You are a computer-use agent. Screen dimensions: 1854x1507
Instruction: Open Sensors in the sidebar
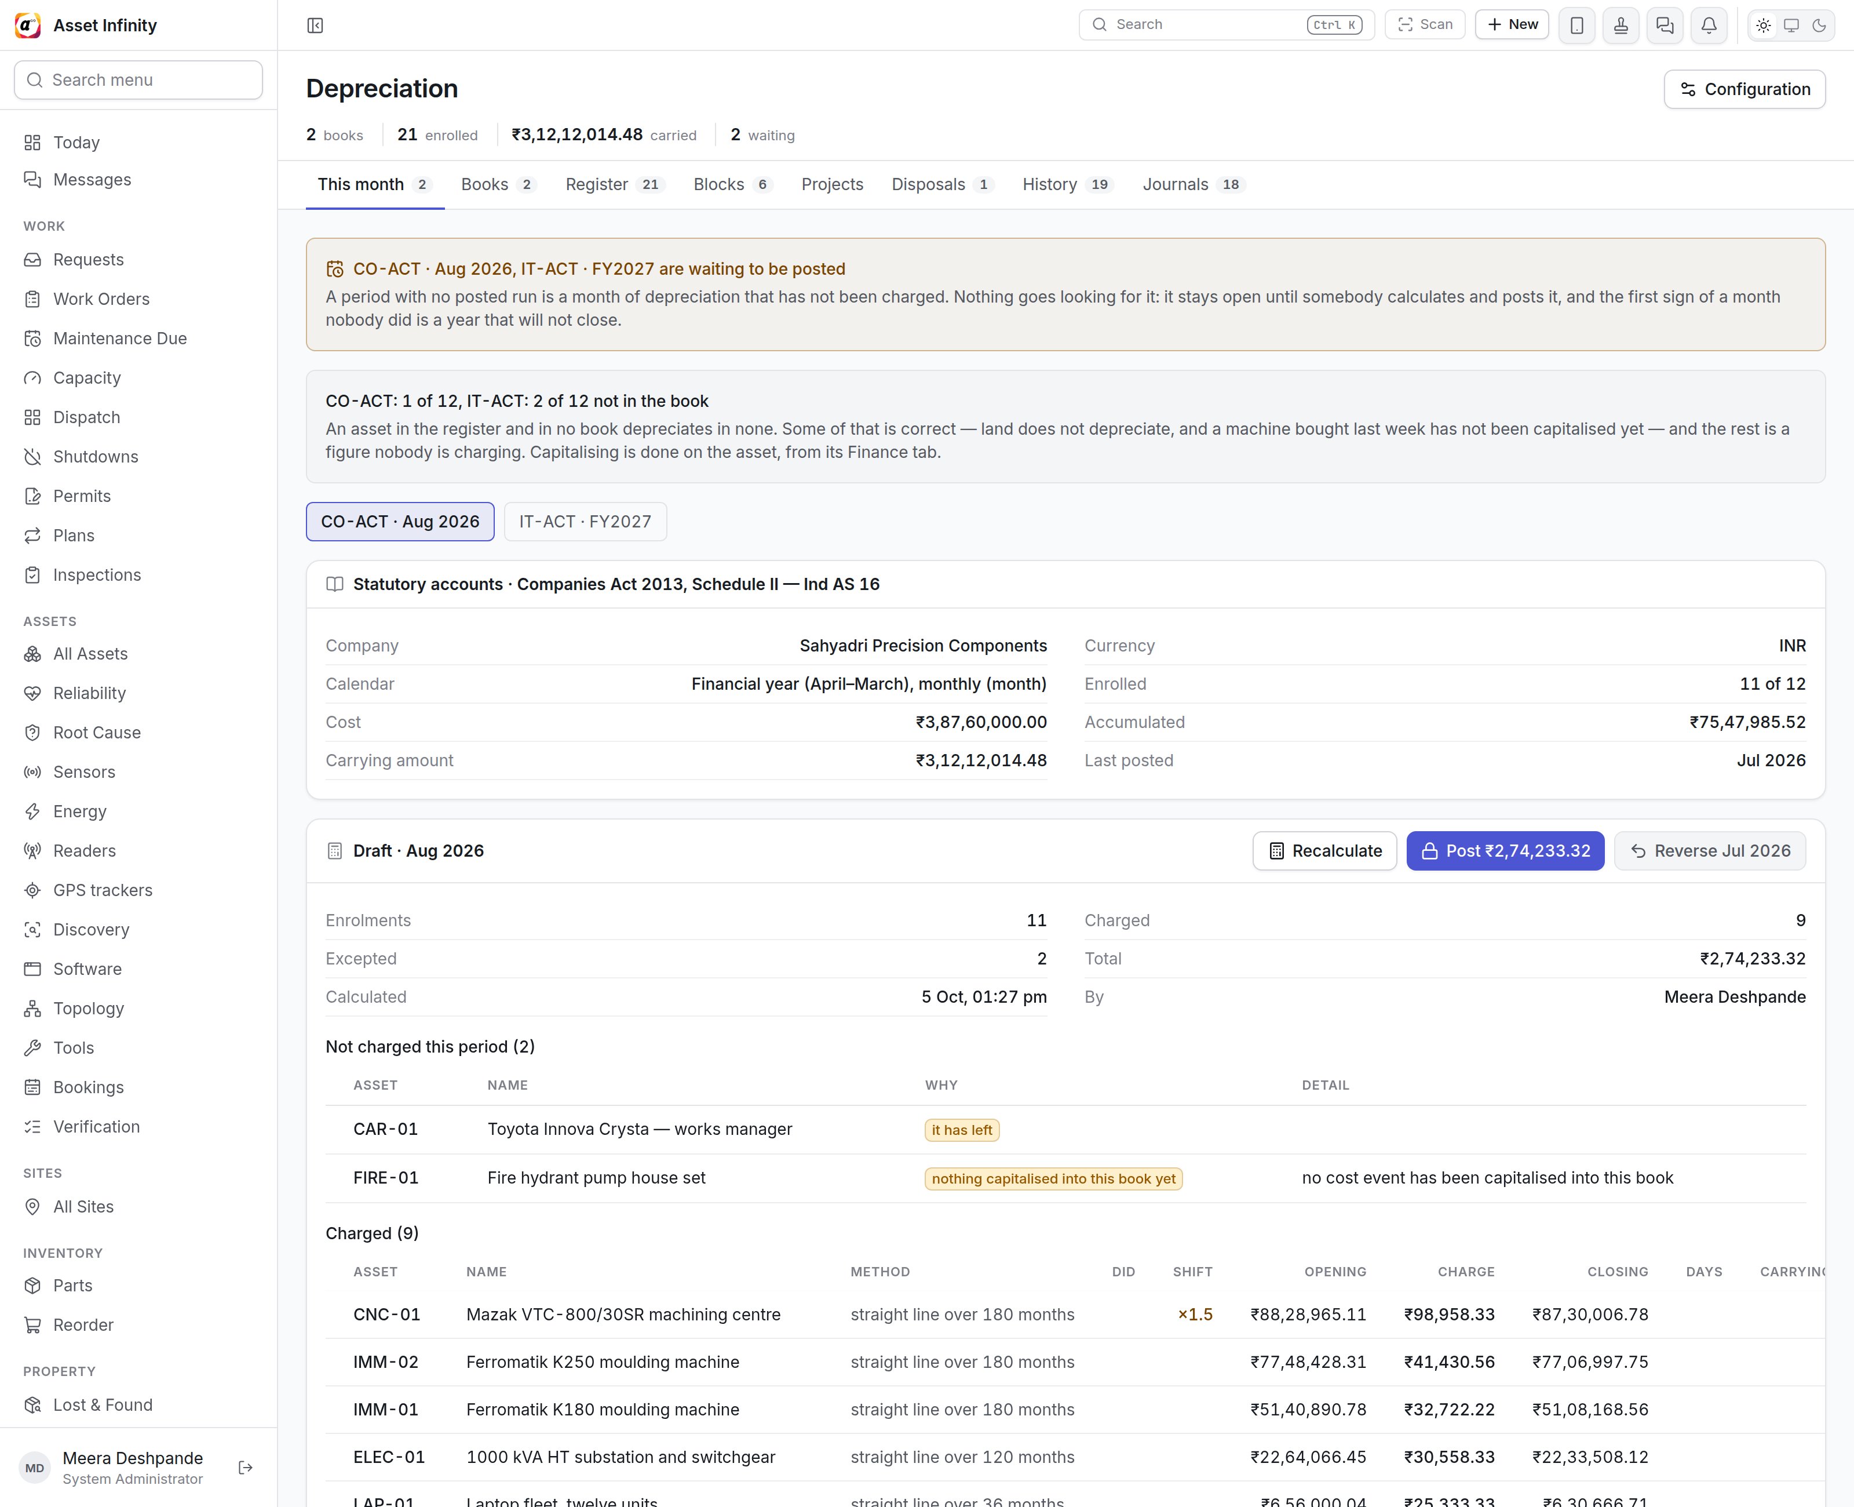pos(139,771)
